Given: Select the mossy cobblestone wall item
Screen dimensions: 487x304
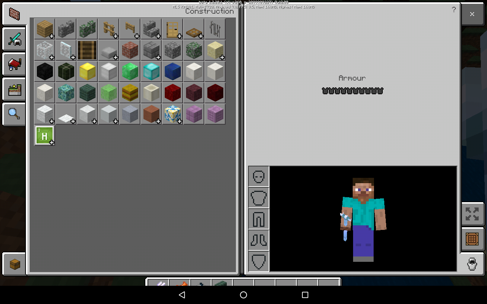Looking at the screenshot, I should pos(88,29).
